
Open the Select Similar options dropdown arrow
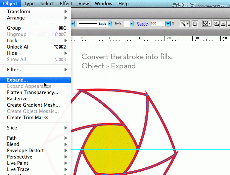[x=188, y=23]
